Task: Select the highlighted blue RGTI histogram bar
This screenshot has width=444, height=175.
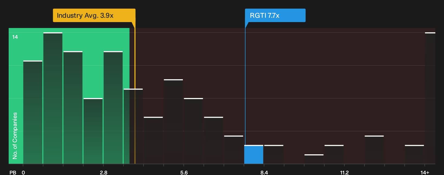Action: pos(254,155)
